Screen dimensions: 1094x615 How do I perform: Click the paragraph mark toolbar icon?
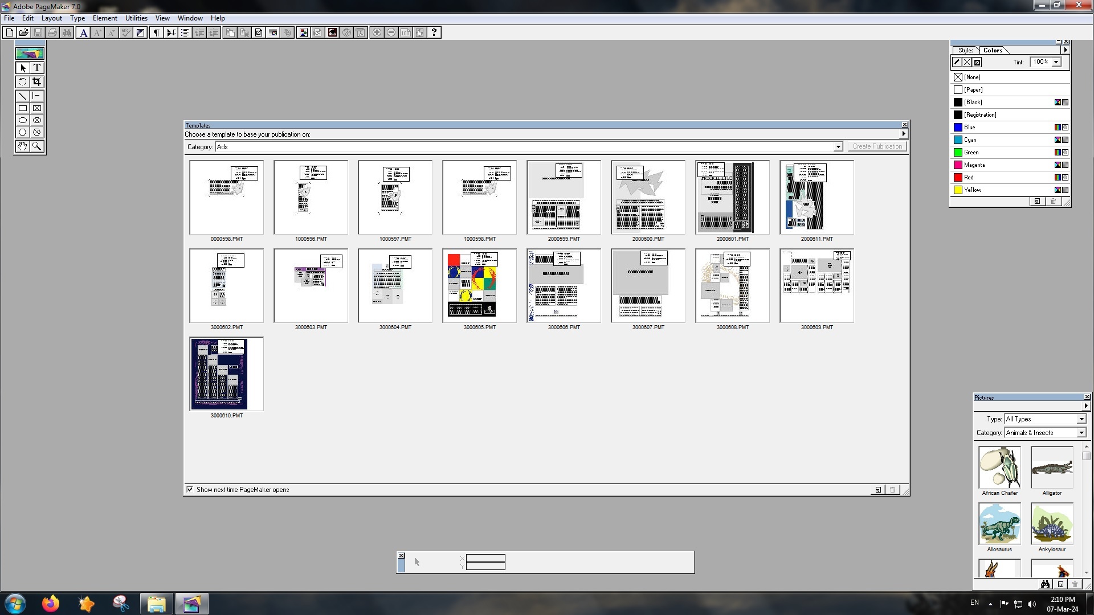[x=156, y=32]
